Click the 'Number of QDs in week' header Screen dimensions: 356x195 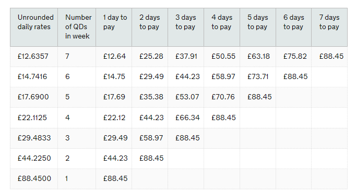tap(77, 27)
